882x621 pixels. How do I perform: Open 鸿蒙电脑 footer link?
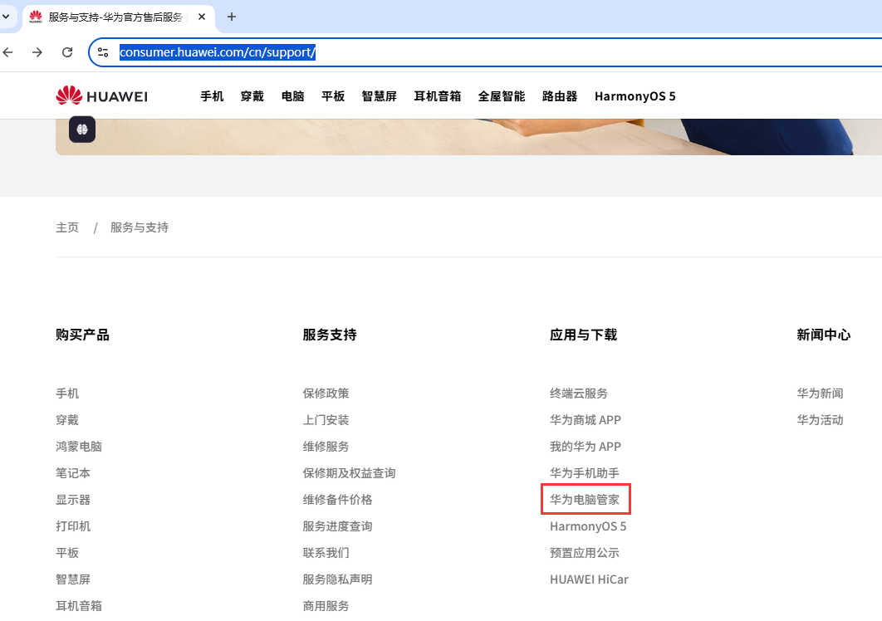point(79,447)
